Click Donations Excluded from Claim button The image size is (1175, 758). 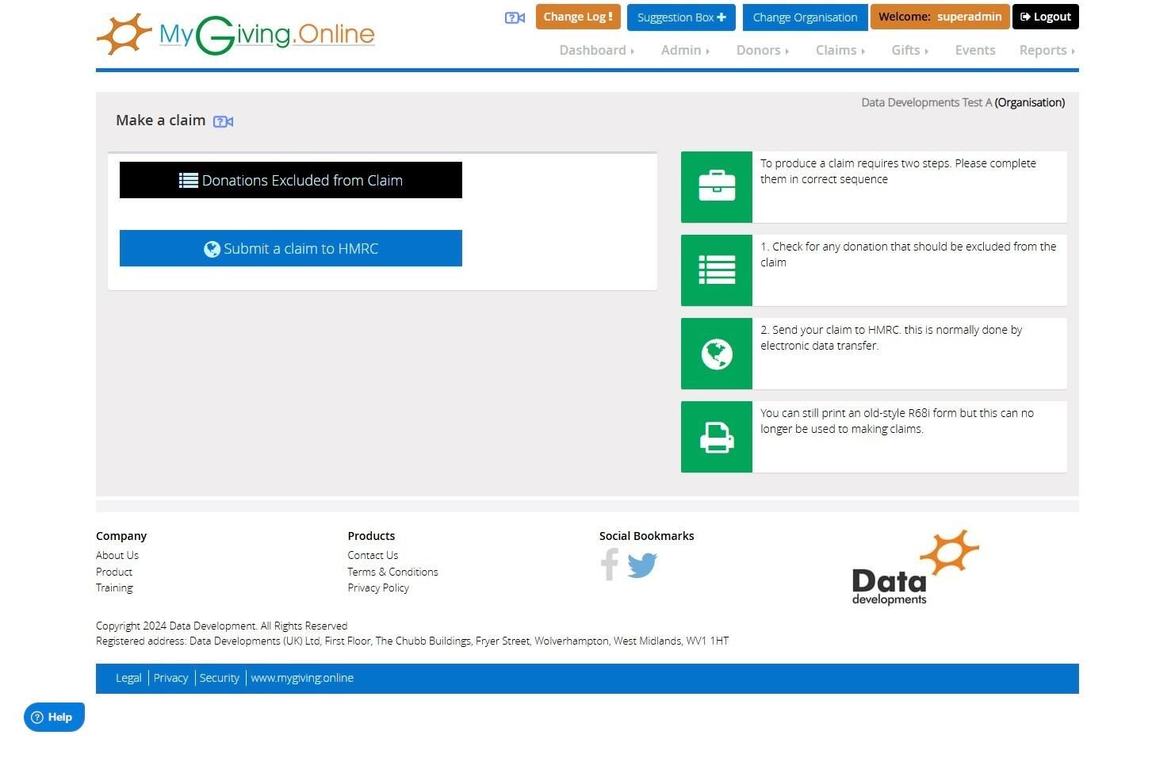(x=291, y=180)
